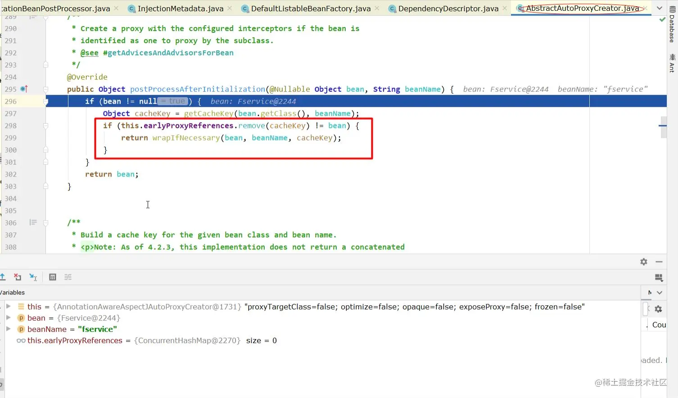This screenshot has height=398, width=678.
Task: Collapse the method fold marker on line 295
Action: (45, 89)
